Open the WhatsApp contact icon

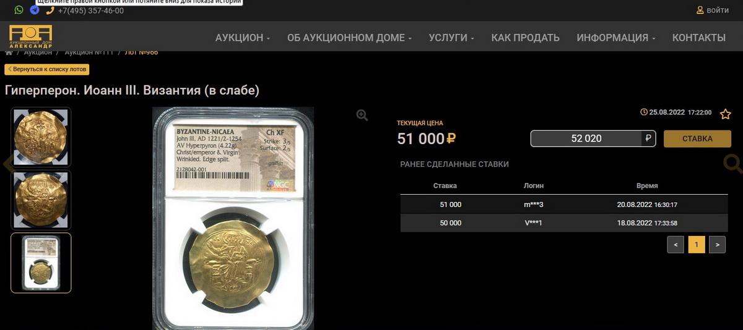tap(19, 10)
